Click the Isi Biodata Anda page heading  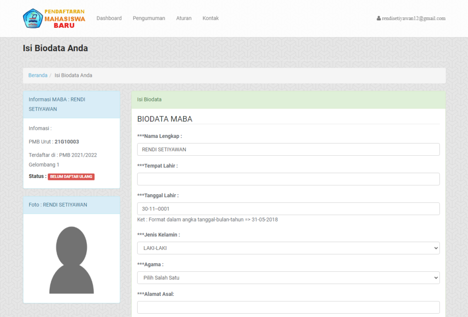coord(55,48)
